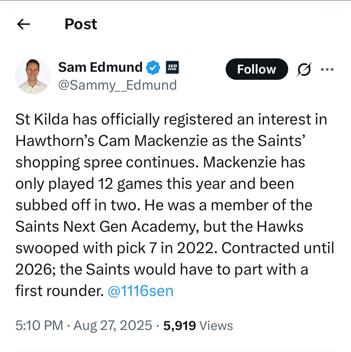
Task: Click the Sam Edmund display name
Action: 100,67
